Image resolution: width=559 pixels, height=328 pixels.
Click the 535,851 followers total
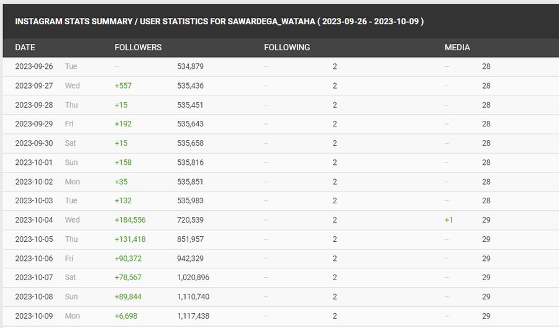tap(191, 182)
